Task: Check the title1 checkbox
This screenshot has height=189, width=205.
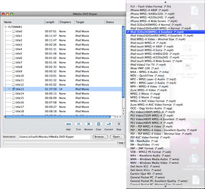Action: 14,36
